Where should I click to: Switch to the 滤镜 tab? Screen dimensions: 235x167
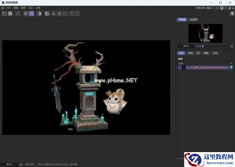point(206,53)
